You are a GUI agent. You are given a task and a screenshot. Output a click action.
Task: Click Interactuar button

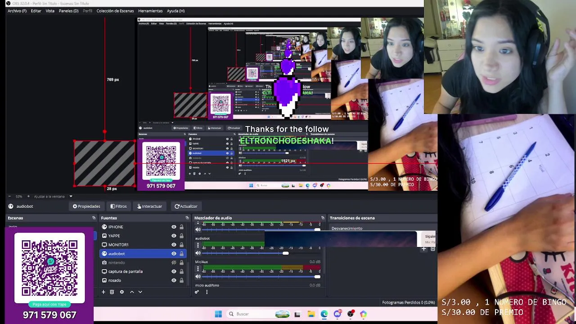click(x=149, y=206)
